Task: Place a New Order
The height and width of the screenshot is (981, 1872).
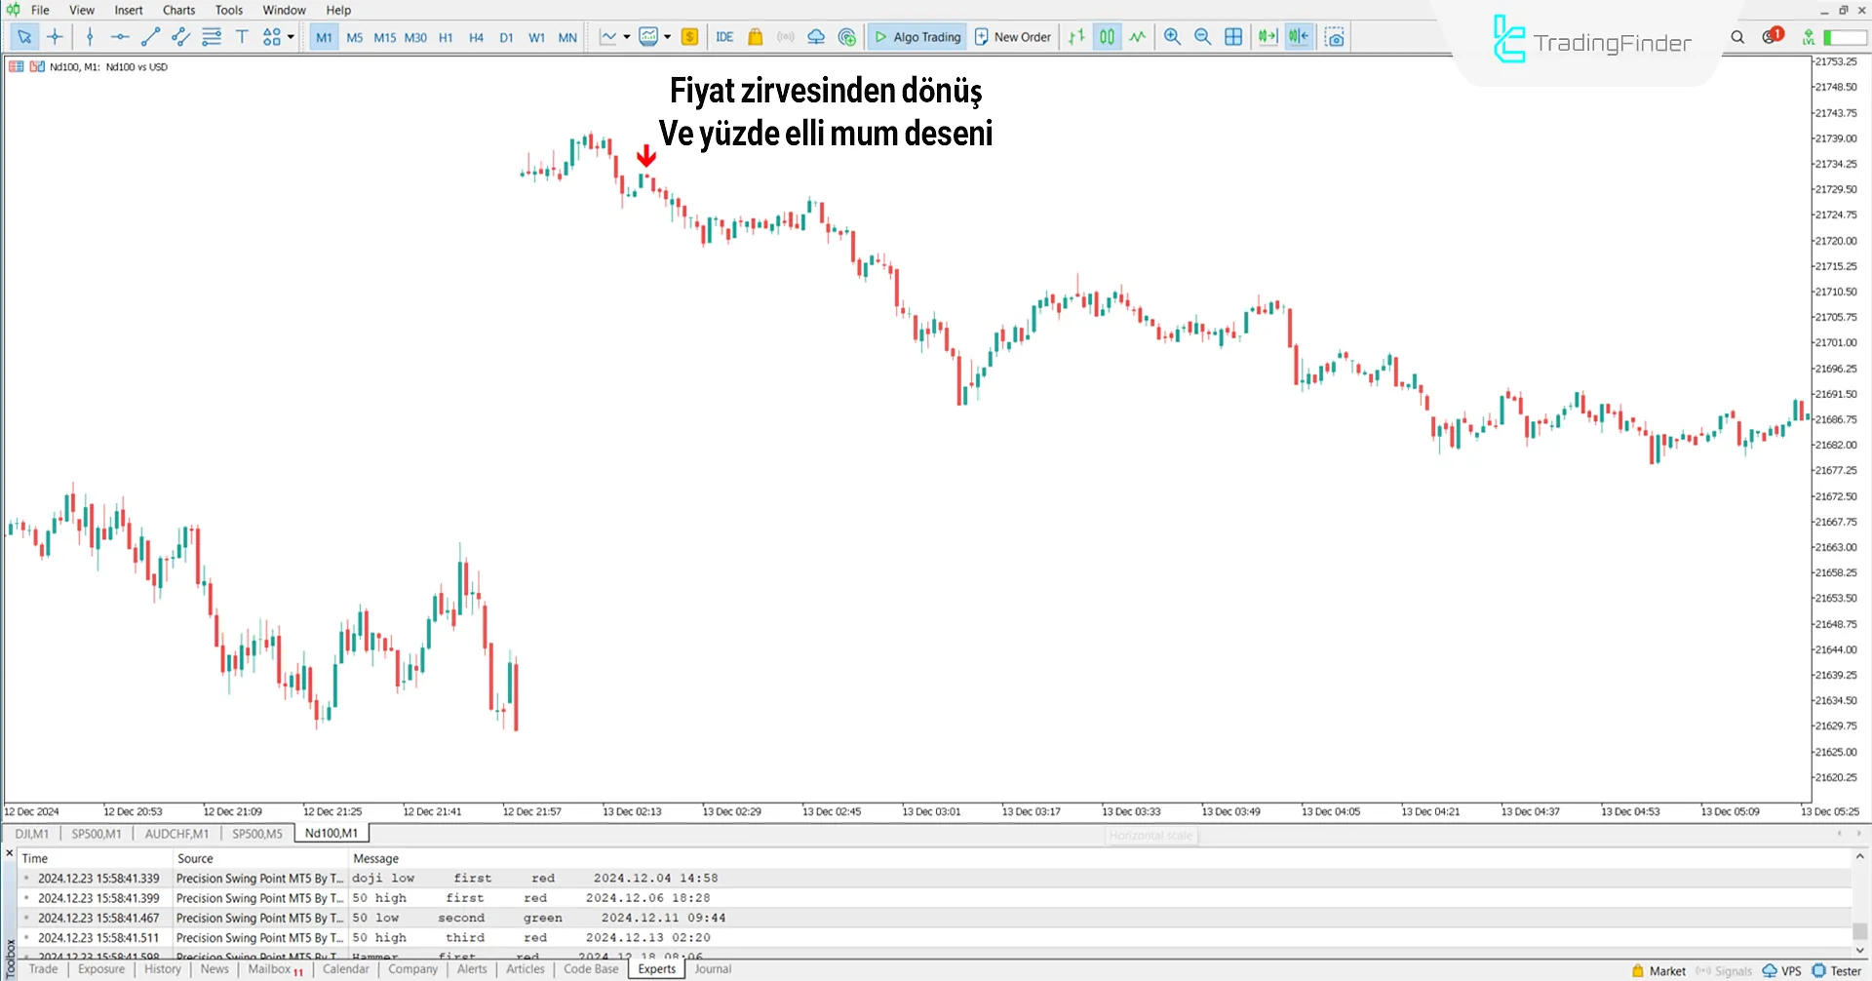Action: tap(1012, 36)
